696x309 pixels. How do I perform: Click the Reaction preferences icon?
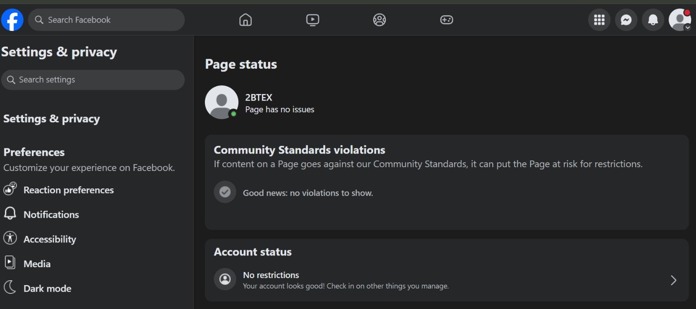point(10,189)
